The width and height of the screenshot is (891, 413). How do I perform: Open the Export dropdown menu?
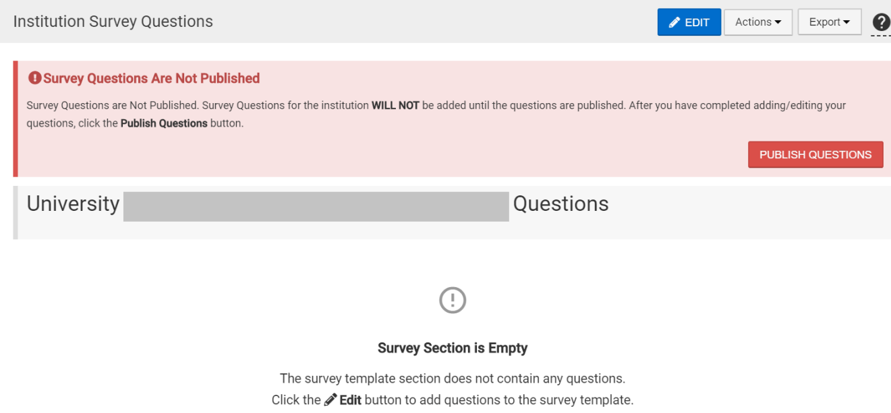[x=829, y=22]
